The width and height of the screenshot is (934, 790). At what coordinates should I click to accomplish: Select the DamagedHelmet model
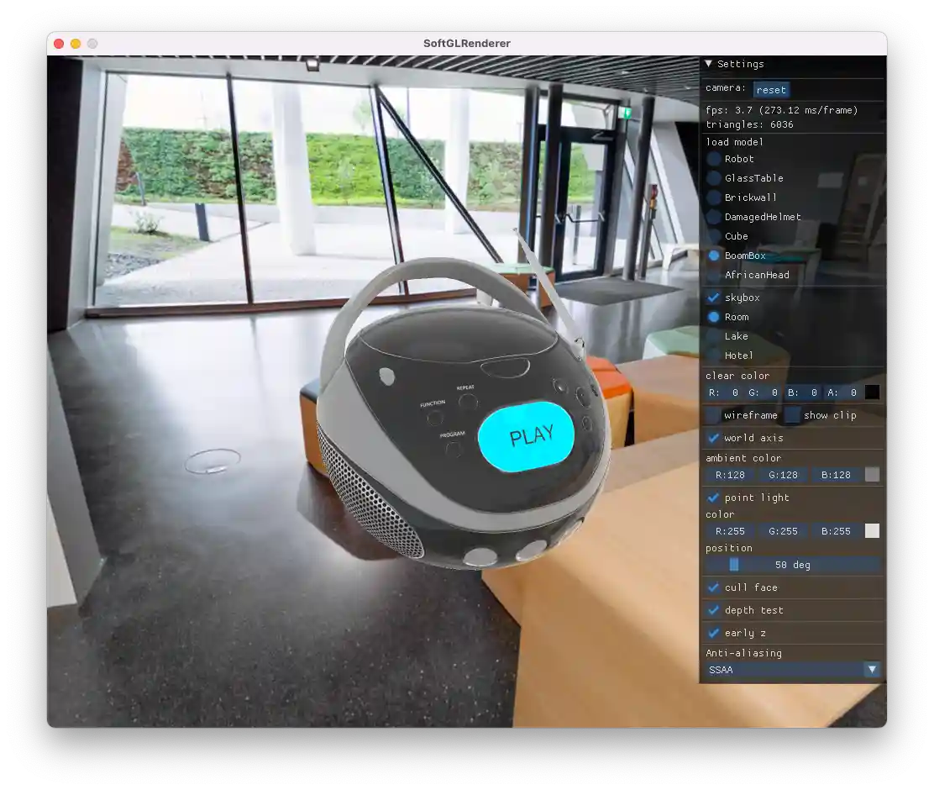(714, 217)
